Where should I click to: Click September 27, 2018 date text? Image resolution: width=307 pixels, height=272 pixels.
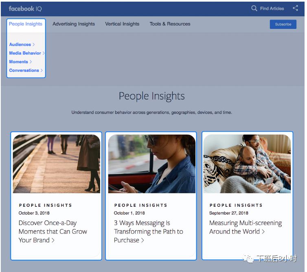(x=229, y=213)
